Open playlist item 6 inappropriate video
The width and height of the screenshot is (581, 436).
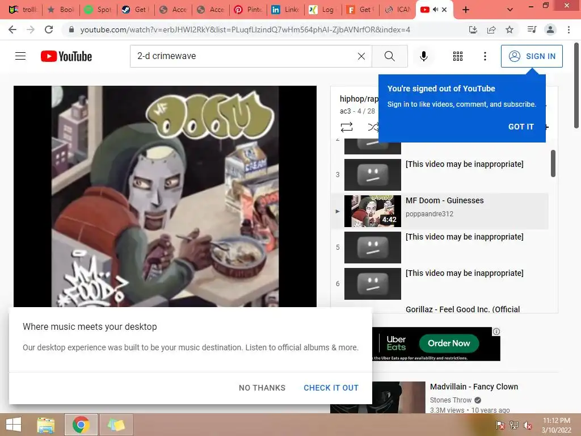click(x=440, y=284)
